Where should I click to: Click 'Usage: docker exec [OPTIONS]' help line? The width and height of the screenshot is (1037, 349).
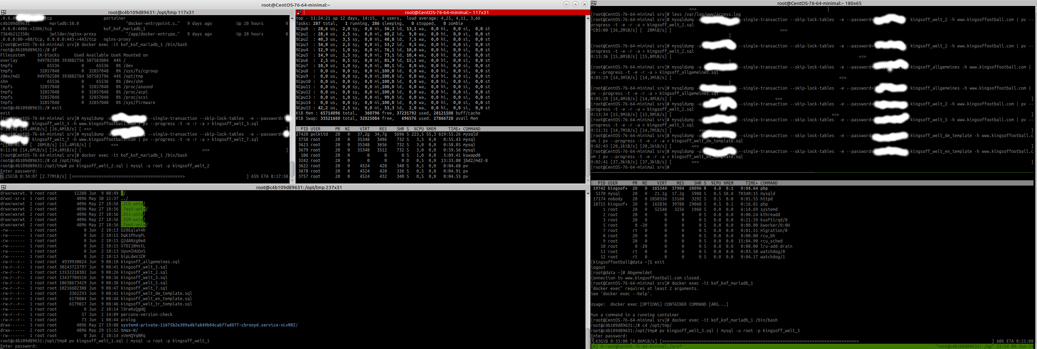click(659, 304)
